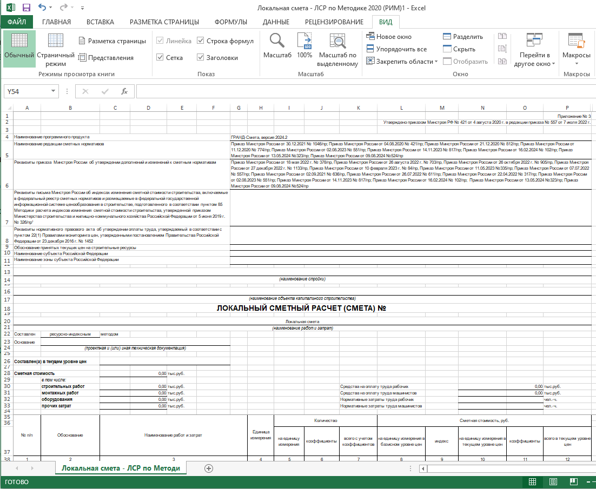This screenshot has width=596, height=489.
Task: Open Перейти в другое окно dropdown
Action: (x=534, y=49)
